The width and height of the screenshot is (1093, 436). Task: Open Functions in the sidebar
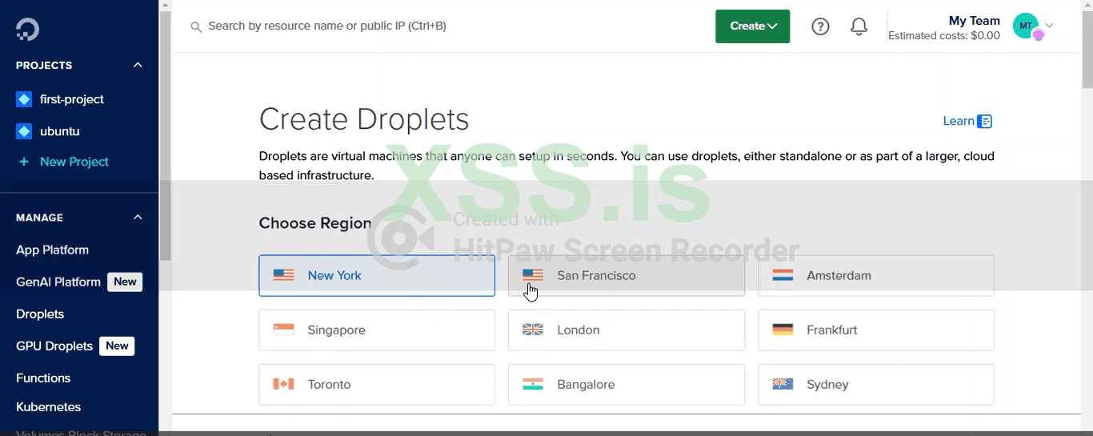coord(43,378)
